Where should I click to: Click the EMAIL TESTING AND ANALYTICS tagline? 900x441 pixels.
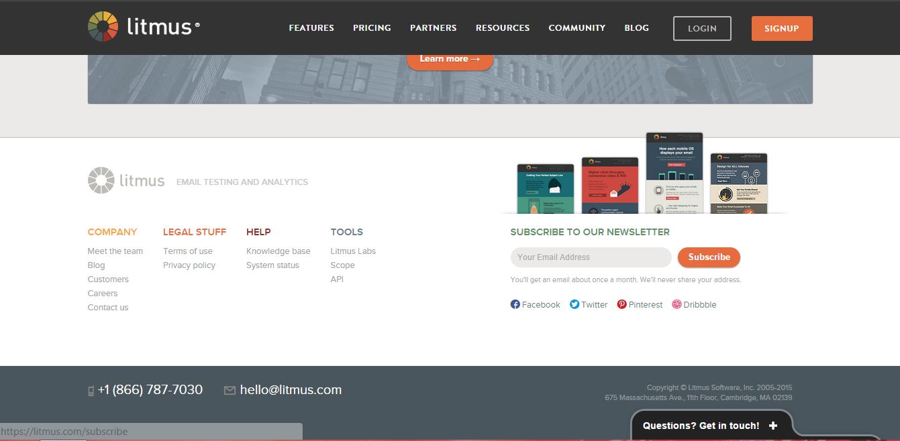[242, 182]
